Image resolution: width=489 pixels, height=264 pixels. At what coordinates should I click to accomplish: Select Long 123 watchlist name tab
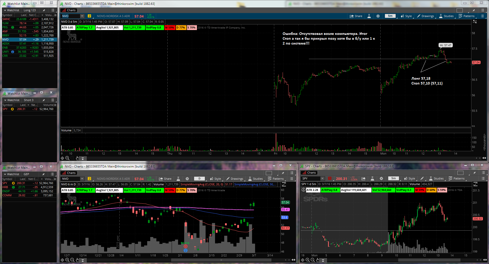[30, 10]
